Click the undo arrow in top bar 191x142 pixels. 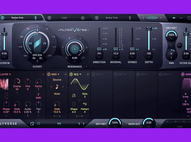point(174,18)
